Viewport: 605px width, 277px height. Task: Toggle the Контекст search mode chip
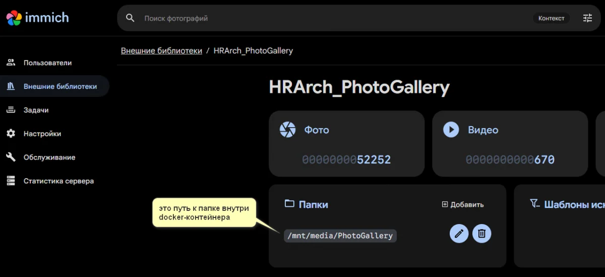[551, 18]
